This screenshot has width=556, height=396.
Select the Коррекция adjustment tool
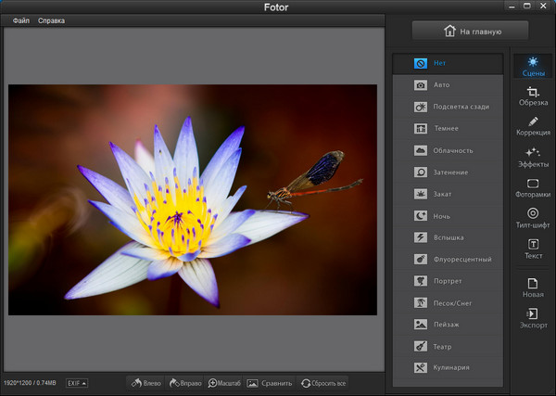coord(532,127)
